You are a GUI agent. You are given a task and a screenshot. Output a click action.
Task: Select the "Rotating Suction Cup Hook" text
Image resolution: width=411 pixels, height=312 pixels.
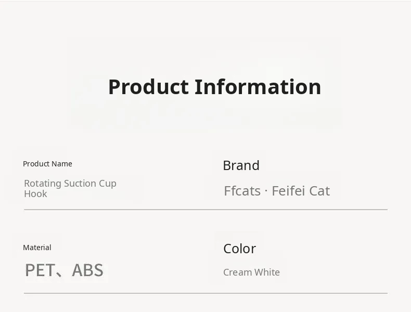(x=70, y=188)
